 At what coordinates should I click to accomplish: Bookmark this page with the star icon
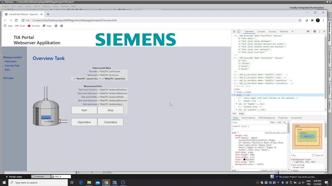[x=300, y=20]
